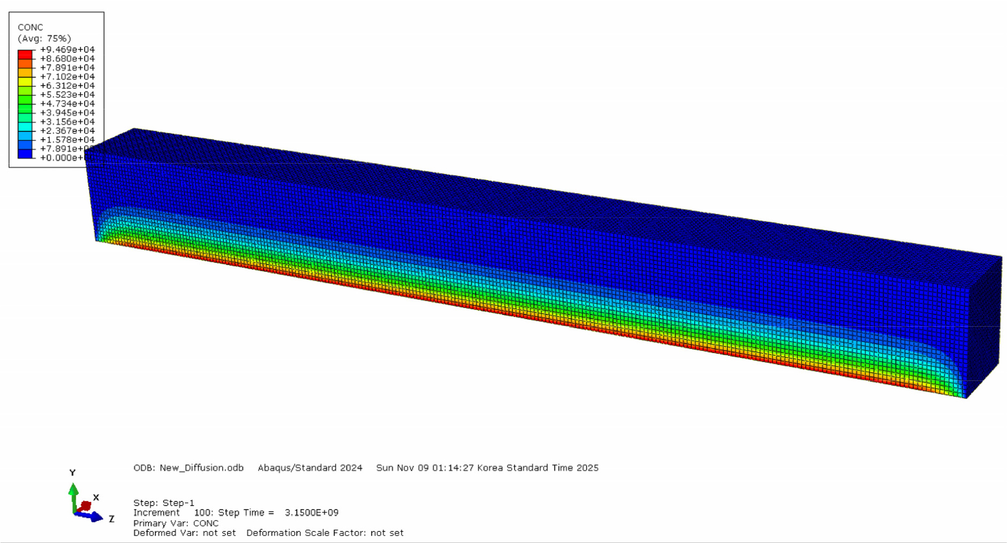Click the Abaqus/Standard 2024 text

310,468
